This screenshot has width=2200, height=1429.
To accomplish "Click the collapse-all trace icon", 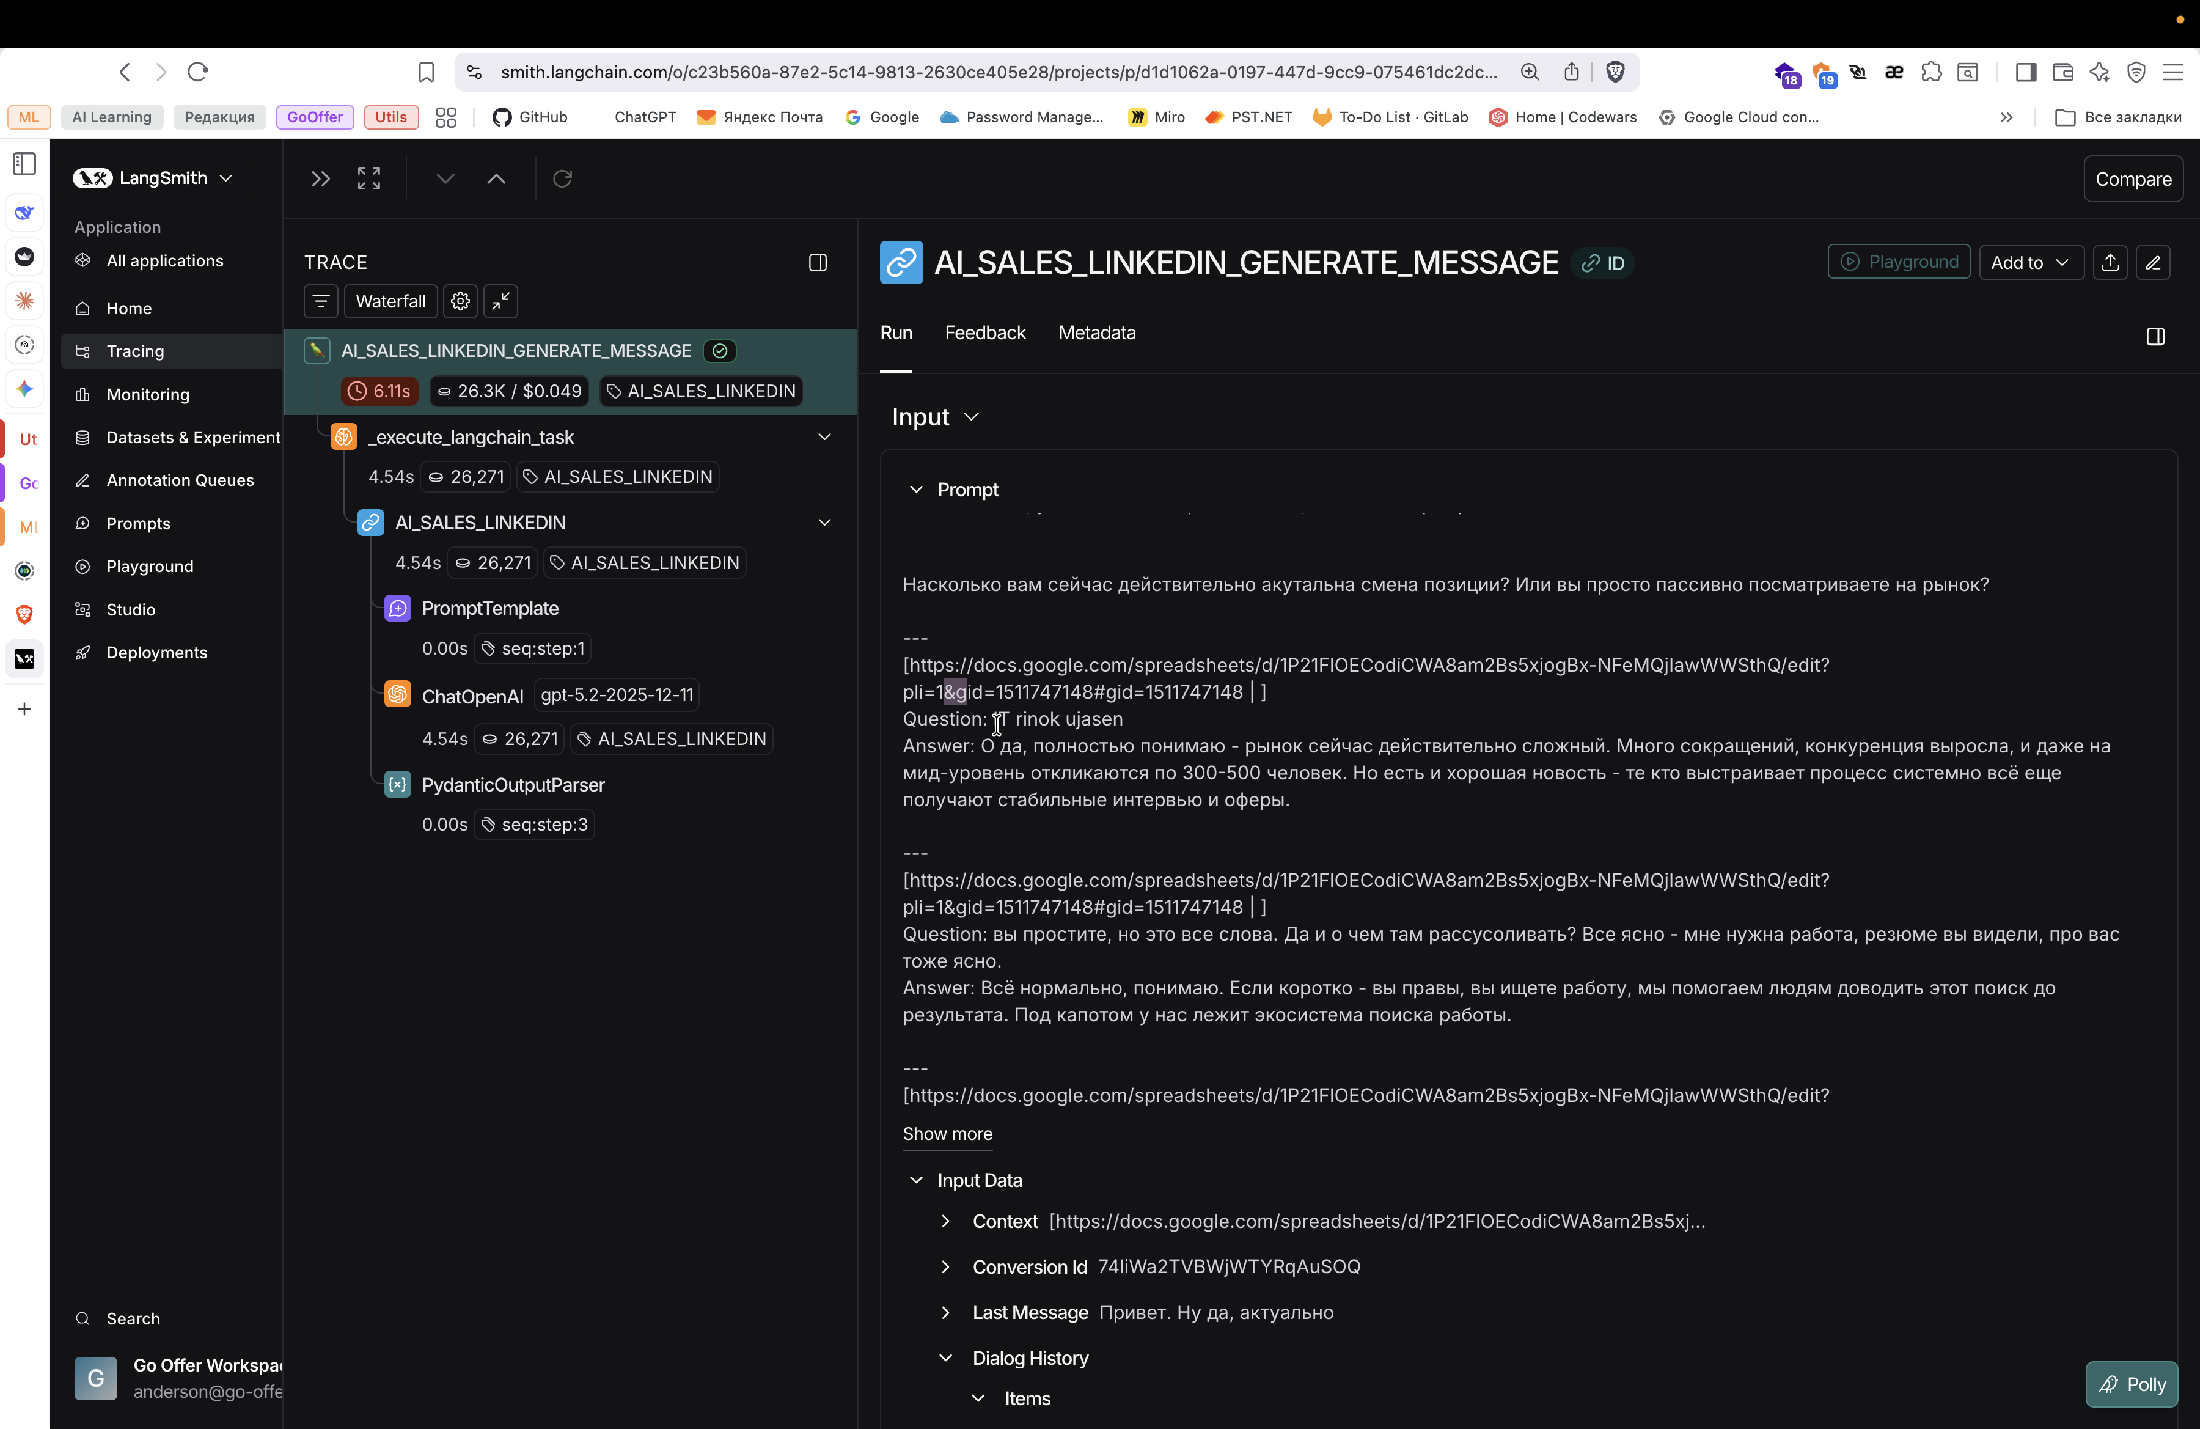I will coord(501,301).
